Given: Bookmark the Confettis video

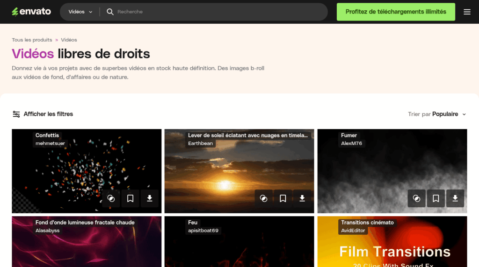Looking at the screenshot, I should click(131, 198).
